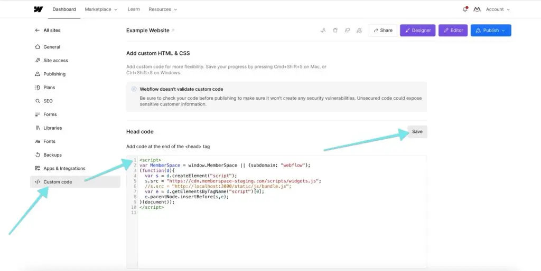Click the info icon in the validation notice
Viewport: 541px width, 271px height.
point(134,89)
